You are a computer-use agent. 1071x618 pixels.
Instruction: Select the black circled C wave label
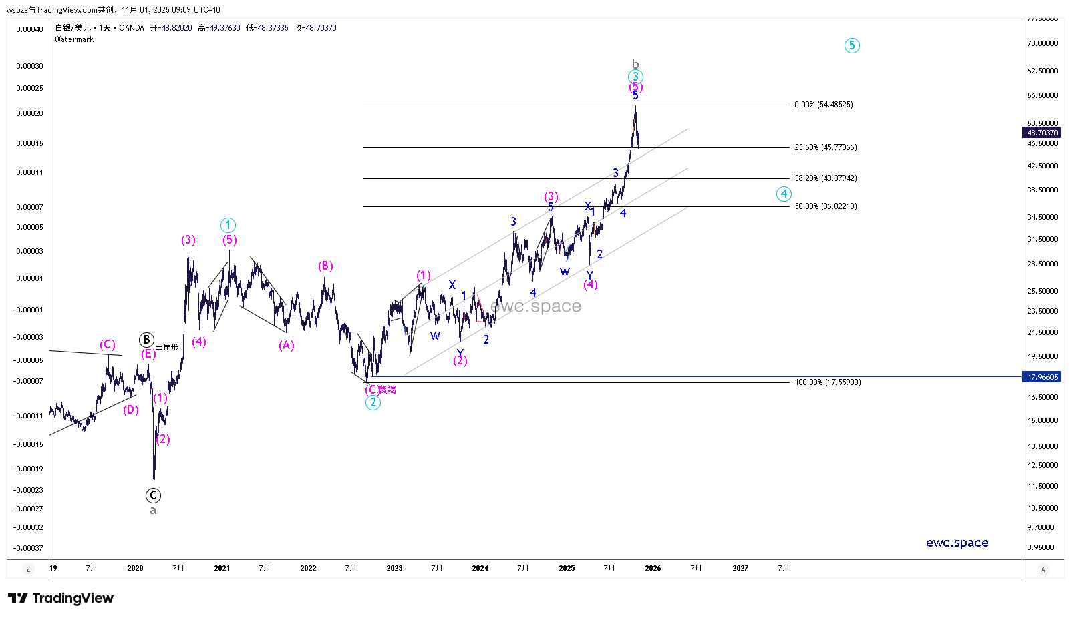click(x=153, y=495)
